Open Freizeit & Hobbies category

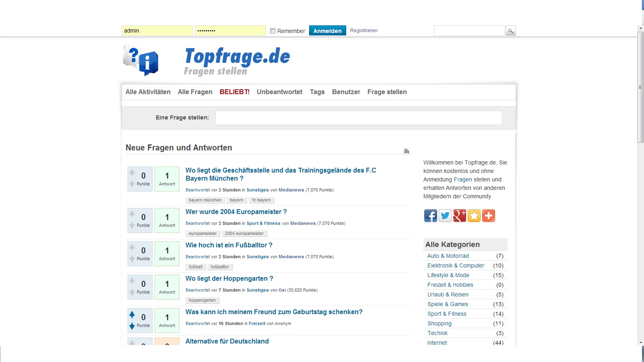(450, 285)
